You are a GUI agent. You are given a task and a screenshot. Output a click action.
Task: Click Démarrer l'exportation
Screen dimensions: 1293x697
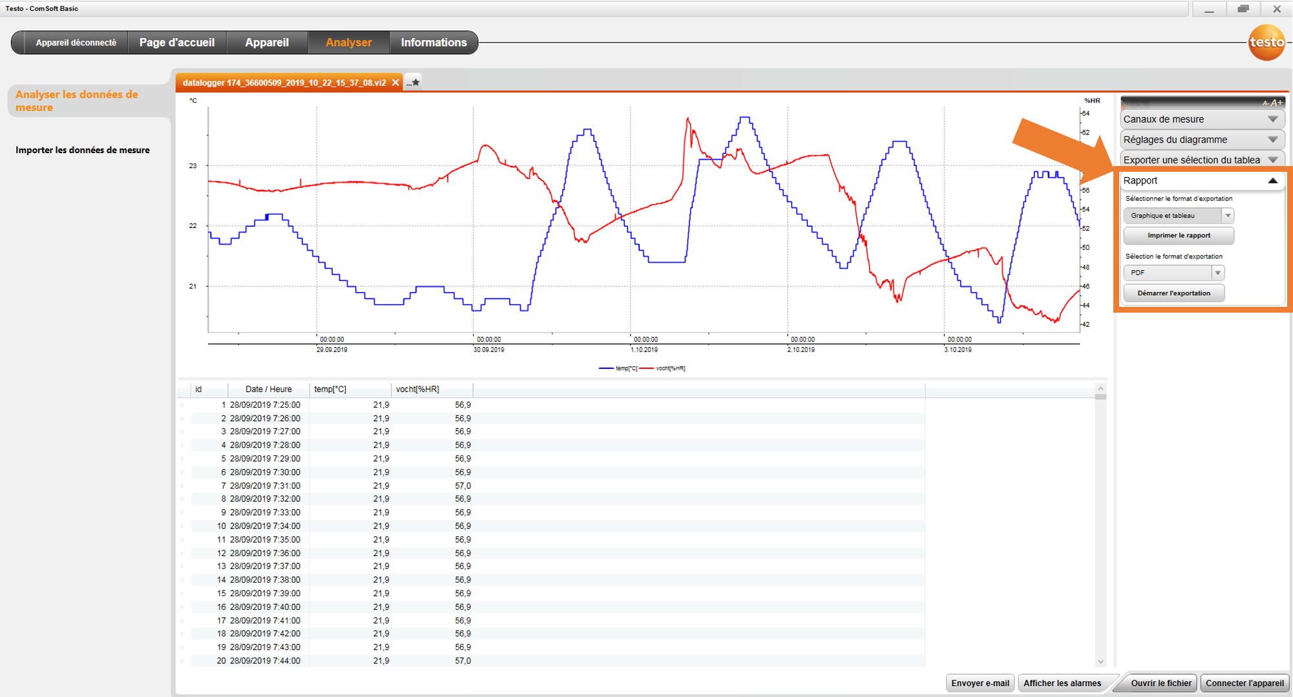(x=1173, y=292)
